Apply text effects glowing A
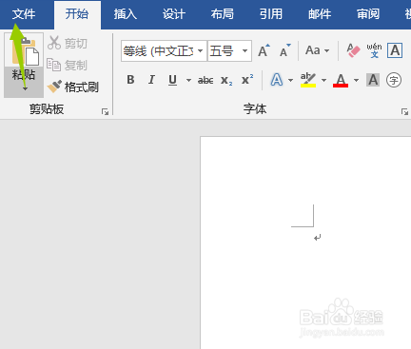Image resolution: width=411 pixels, height=349 pixels. point(277,80)
